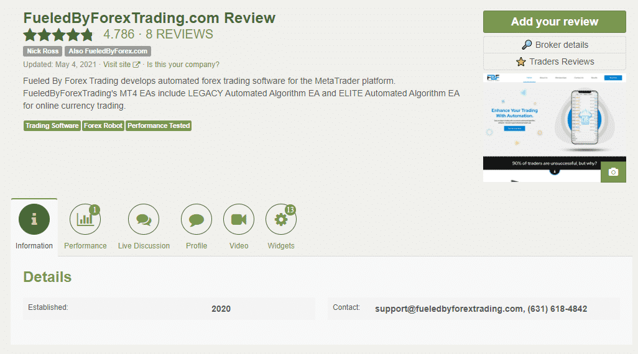This screenshot has height=354, width=638.
Task: Click Is this your company link
Action: (x=183, y=65)
